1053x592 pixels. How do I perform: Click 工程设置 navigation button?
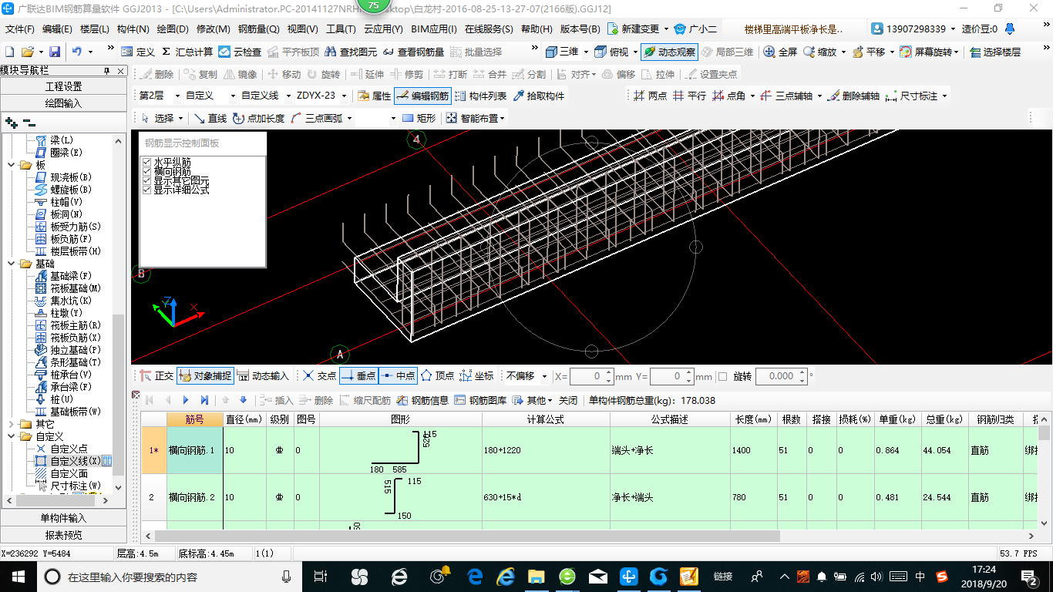[x=63, y=86]
